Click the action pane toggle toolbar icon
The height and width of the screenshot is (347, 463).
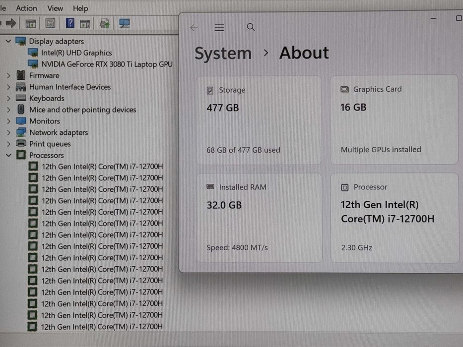pyautogui.click(x=85, y=24)
